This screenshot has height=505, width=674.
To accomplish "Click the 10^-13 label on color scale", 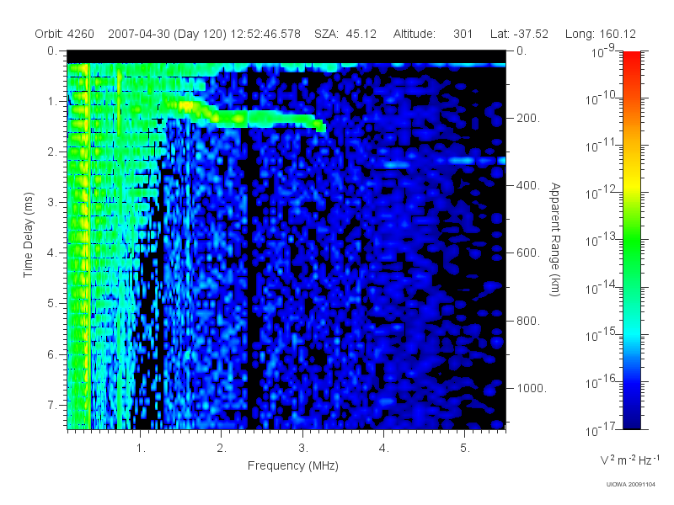I will pyautogui.click(x=602, y=239).
